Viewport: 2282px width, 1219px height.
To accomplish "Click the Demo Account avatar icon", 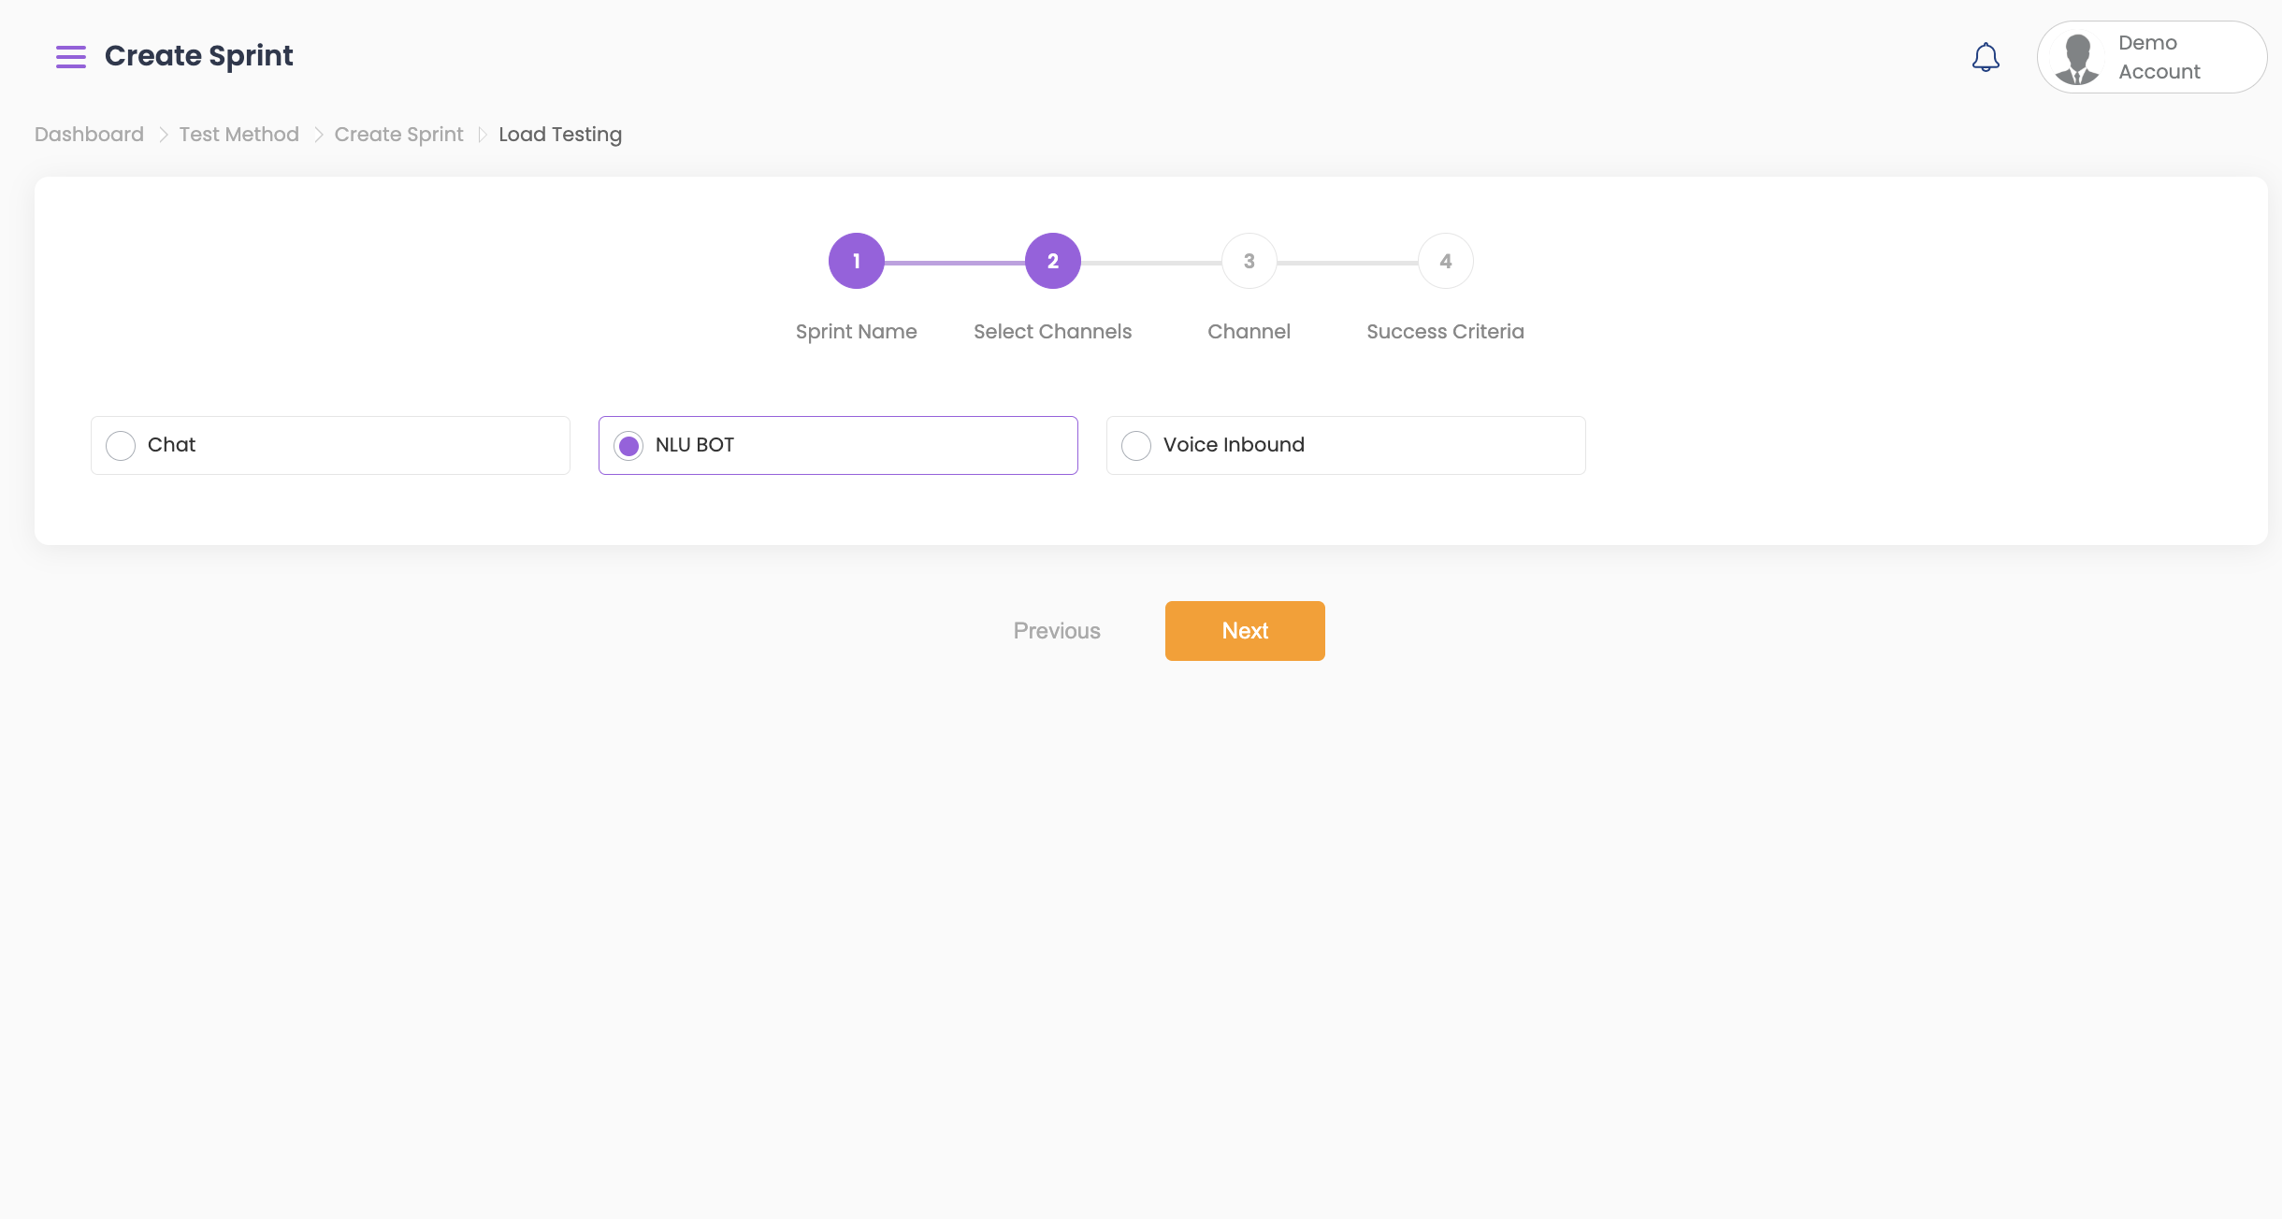I will [2077, 58].
